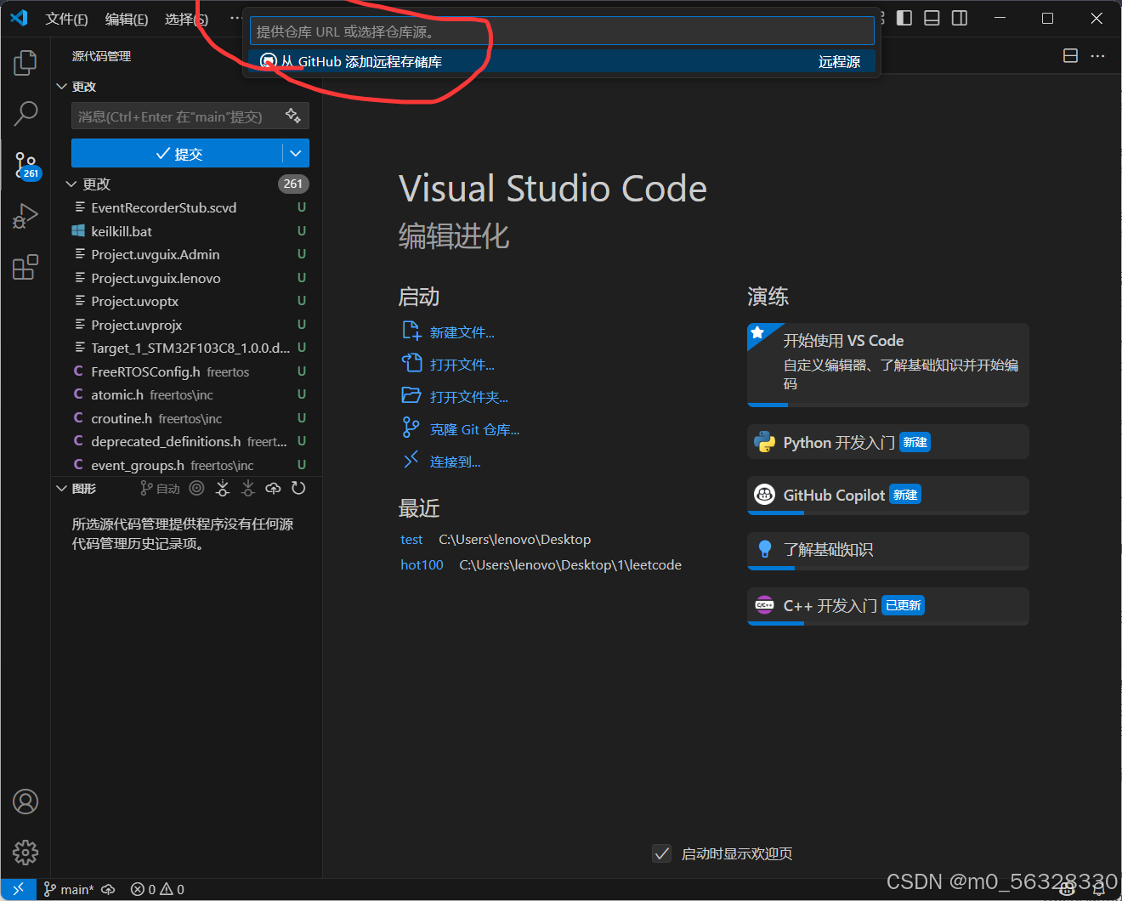The width and height of the screenshot is (1122, 901).
Task: Toggle the 启动时显示欢迎页 checkbox
Action: 662,853
